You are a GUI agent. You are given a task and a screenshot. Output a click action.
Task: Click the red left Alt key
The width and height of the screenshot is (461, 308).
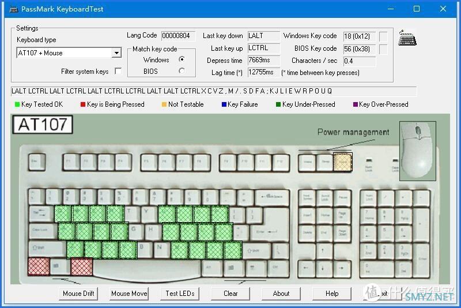(82, 266)
